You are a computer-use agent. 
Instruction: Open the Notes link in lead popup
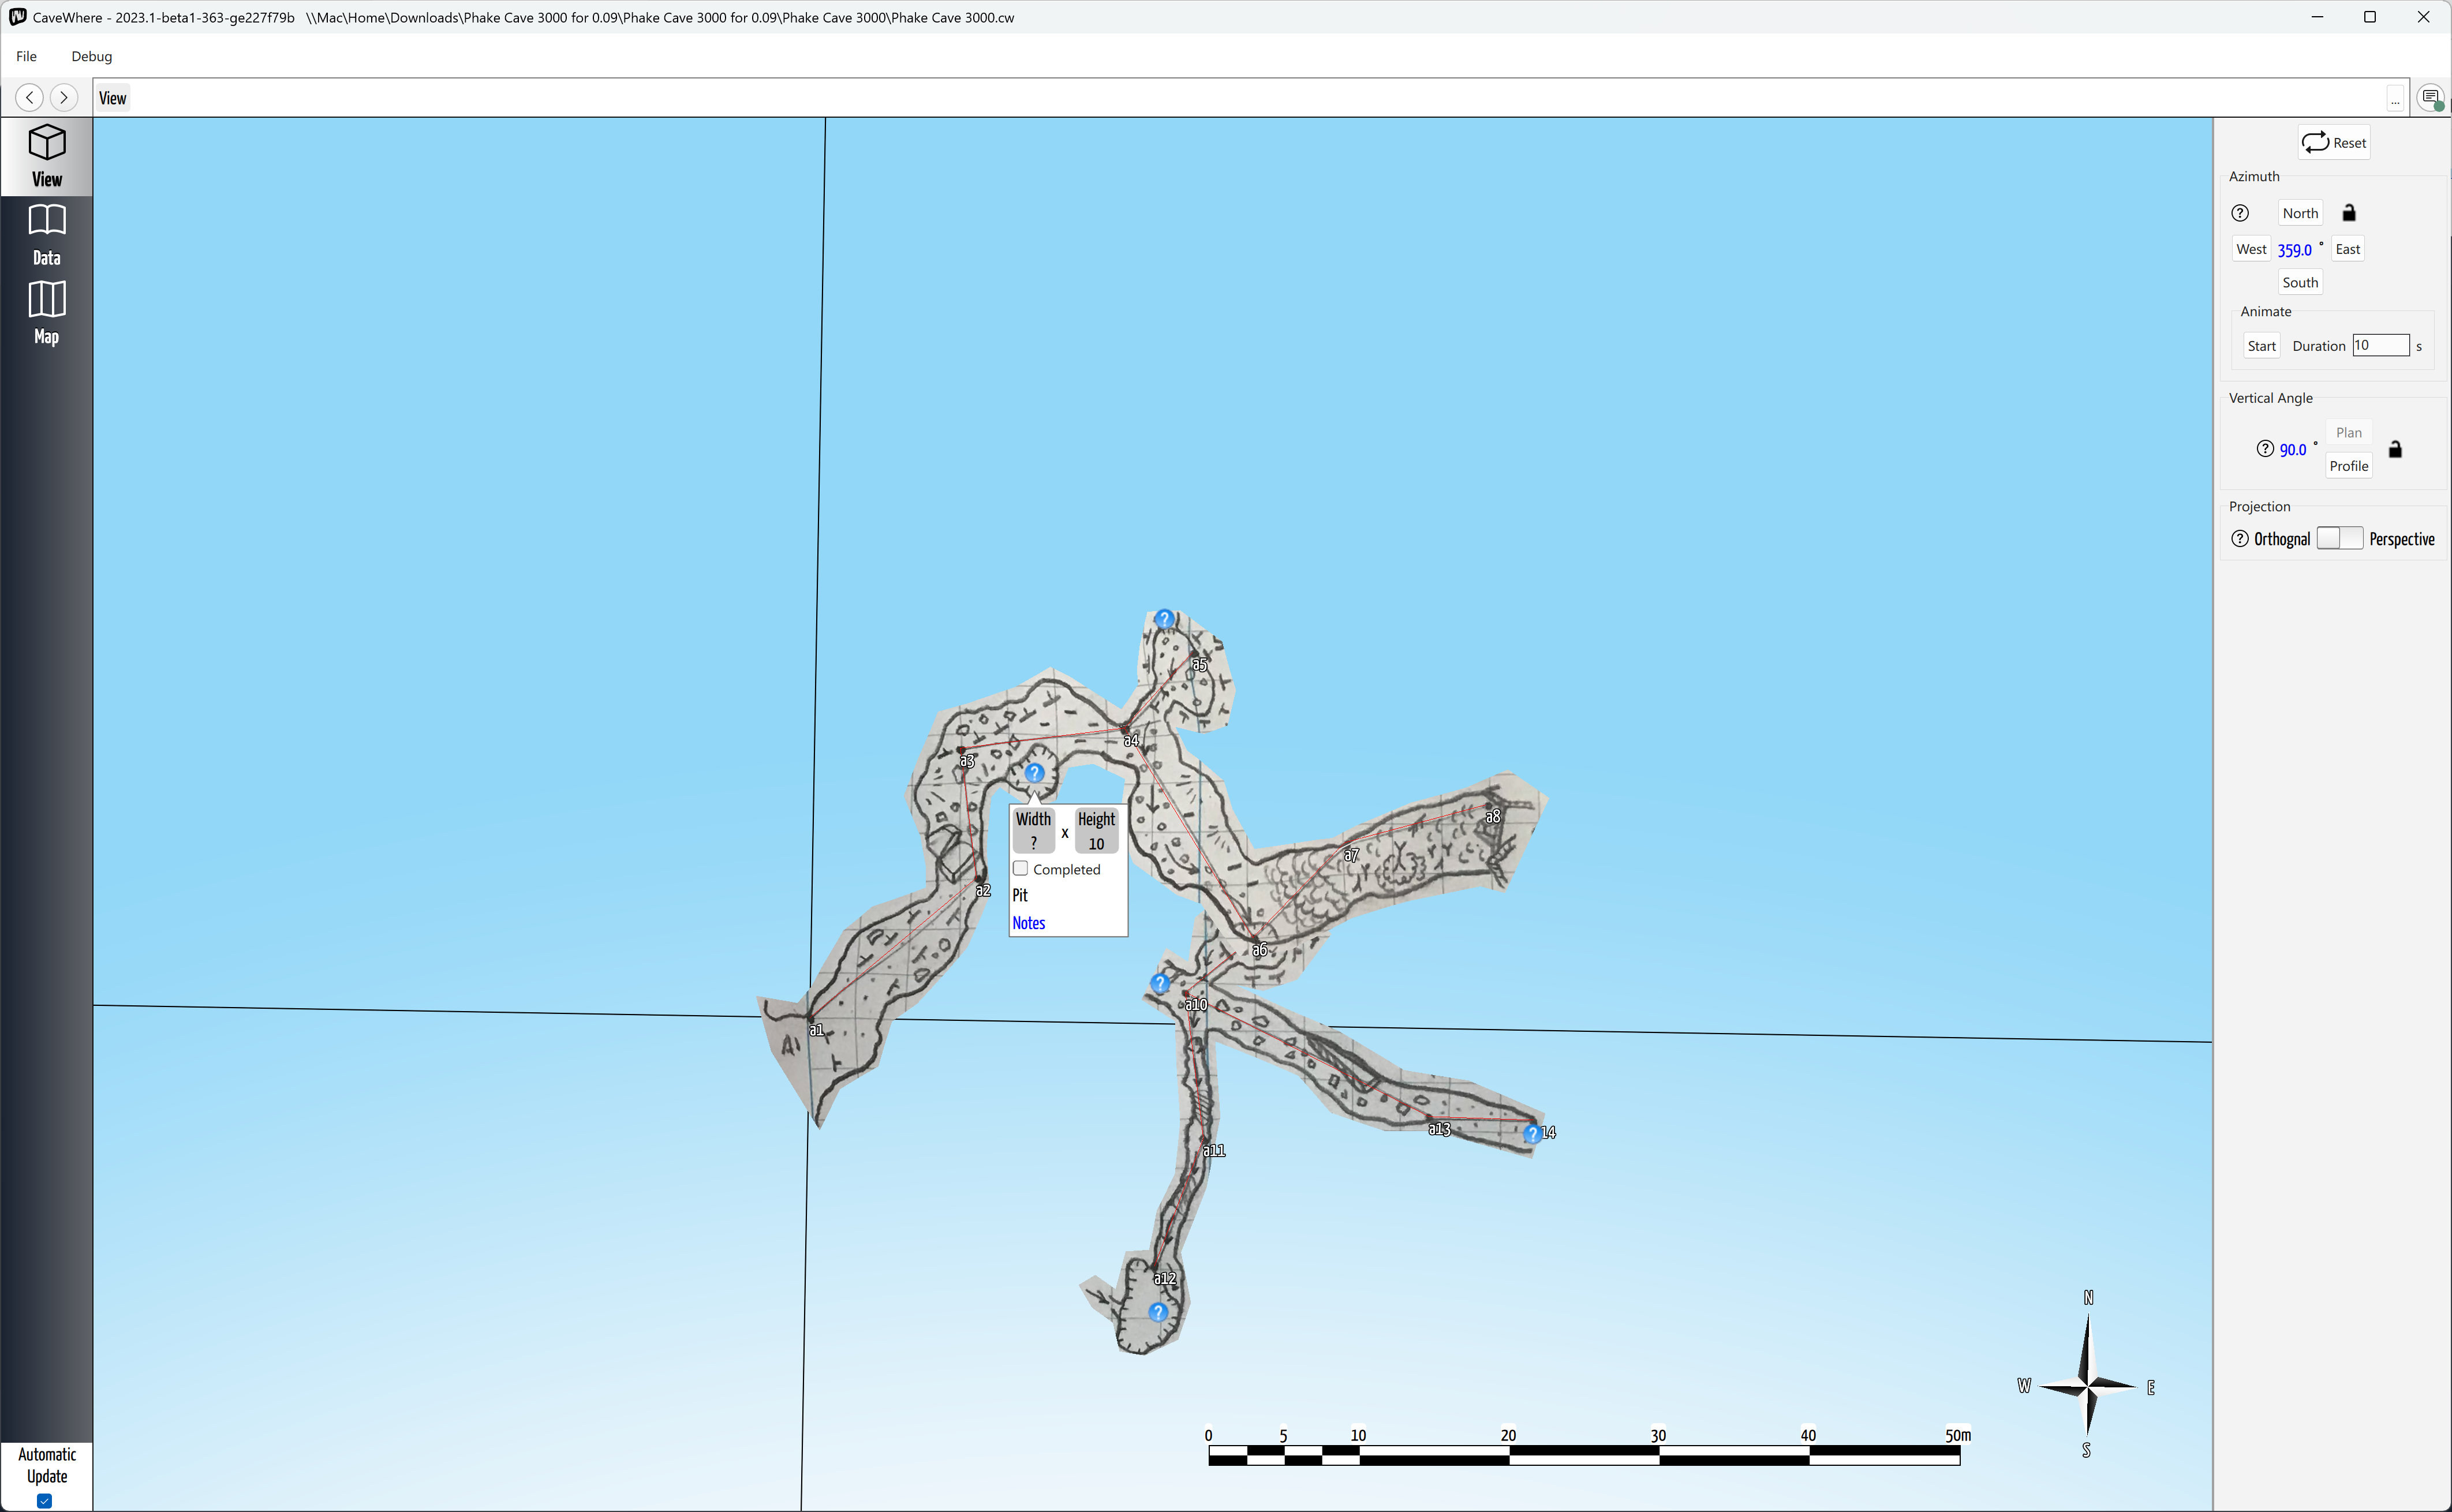(x=1028, y=923)
